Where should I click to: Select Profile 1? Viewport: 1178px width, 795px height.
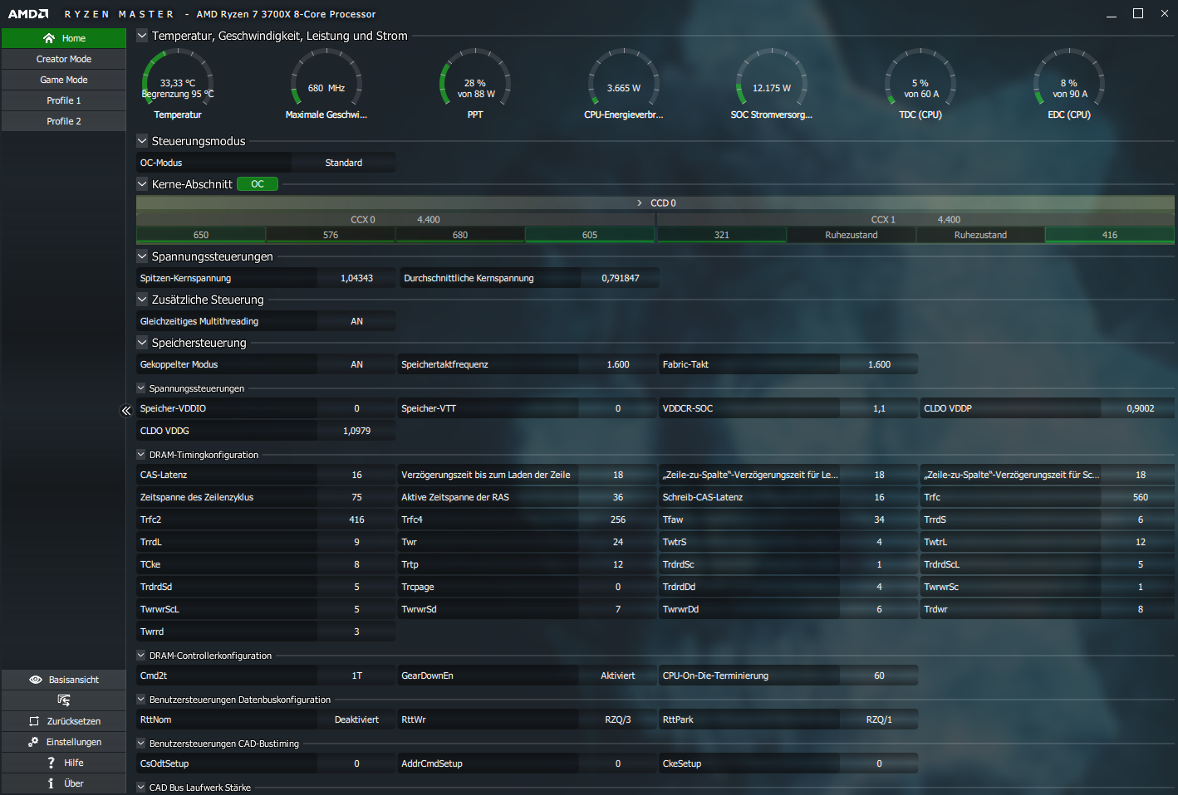click(x=64, y=100)
